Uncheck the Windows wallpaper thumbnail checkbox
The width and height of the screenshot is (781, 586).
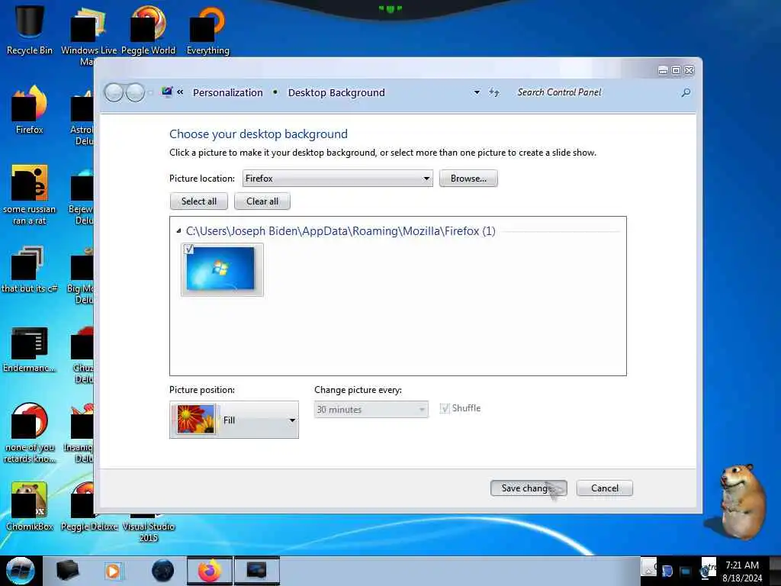189,250
